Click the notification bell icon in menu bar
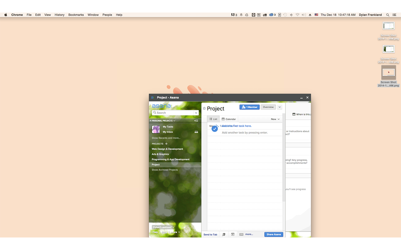The image size is (401, 250). click(241, 15)
